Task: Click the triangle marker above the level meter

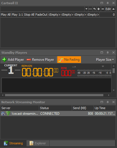Action: point(103,67)
